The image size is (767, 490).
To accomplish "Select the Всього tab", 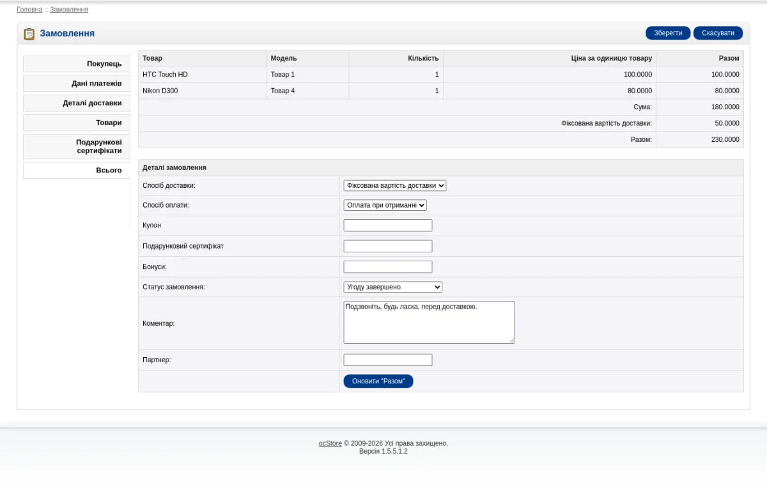I will coord(77,171).
